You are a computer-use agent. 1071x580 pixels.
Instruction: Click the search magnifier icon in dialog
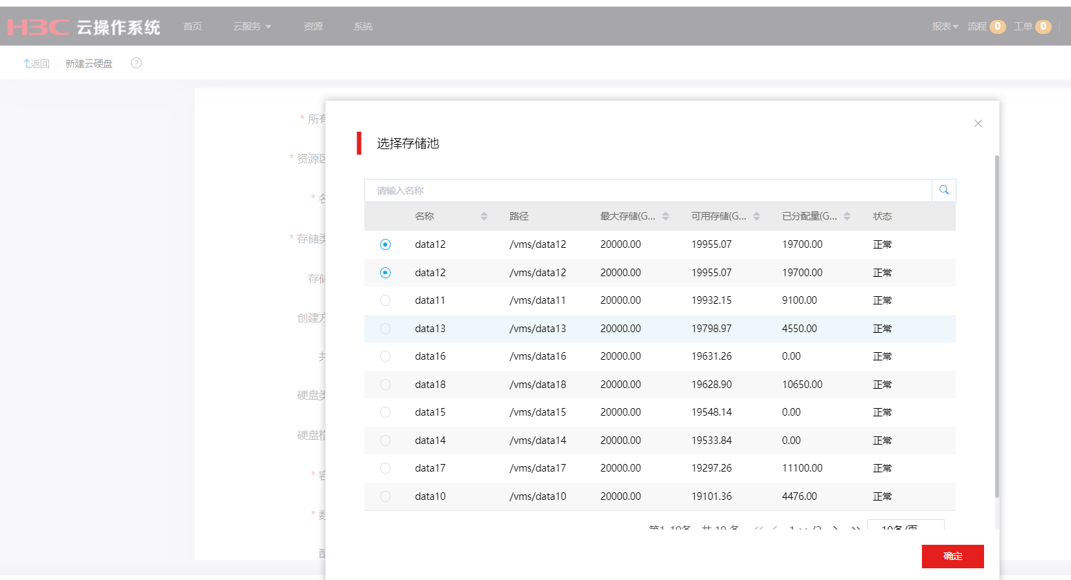pos(943,190)
